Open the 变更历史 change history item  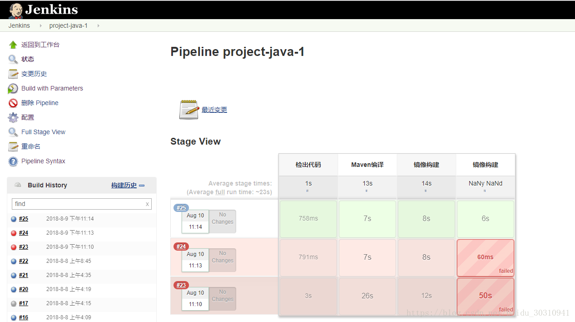point(34,74)
